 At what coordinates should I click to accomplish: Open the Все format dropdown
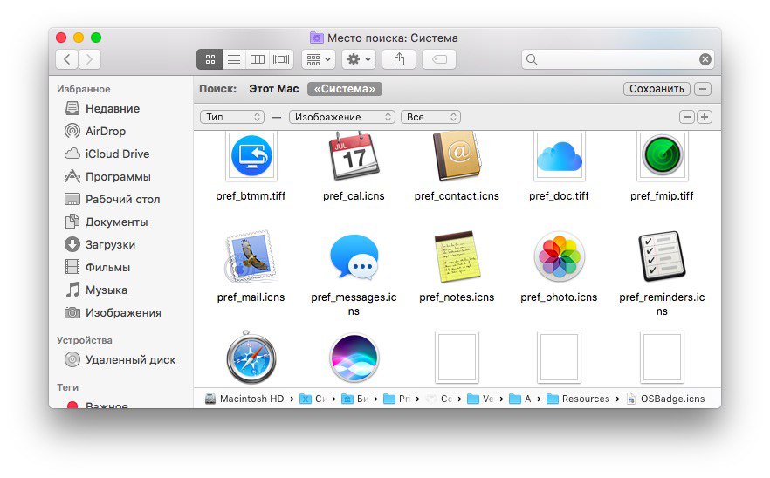click(430, 117)
